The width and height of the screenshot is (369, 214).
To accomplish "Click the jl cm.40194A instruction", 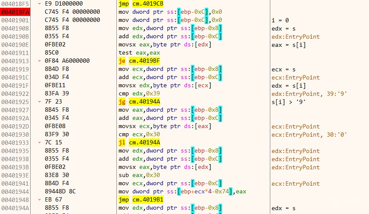I will click(139, 143).
